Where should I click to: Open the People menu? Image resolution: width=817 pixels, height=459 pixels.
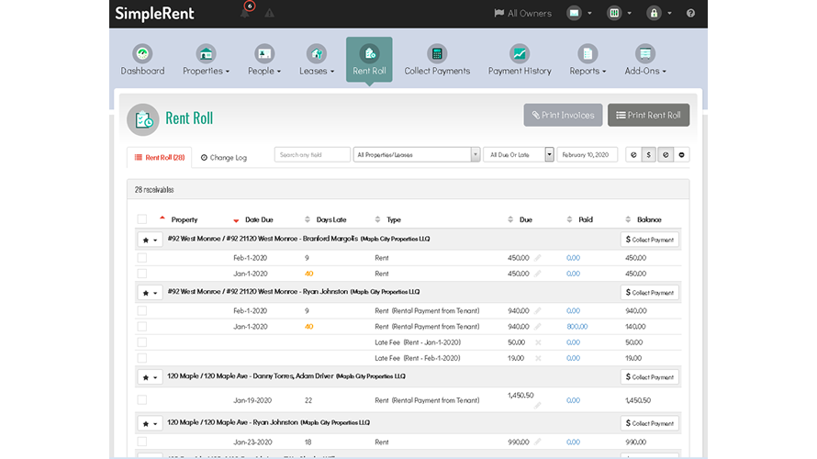click(264, 60)
